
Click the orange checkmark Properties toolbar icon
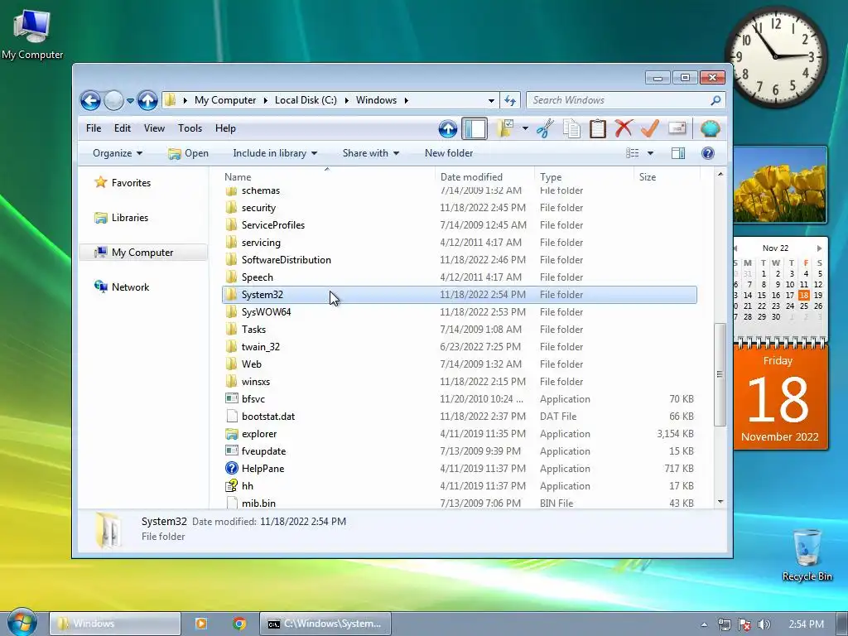(649, 128)
